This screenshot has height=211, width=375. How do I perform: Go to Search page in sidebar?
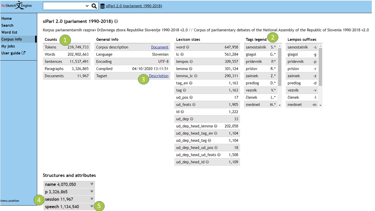(7, 25)
